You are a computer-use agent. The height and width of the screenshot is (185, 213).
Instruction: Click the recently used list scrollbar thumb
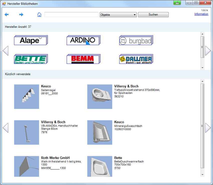pos(202,126)
